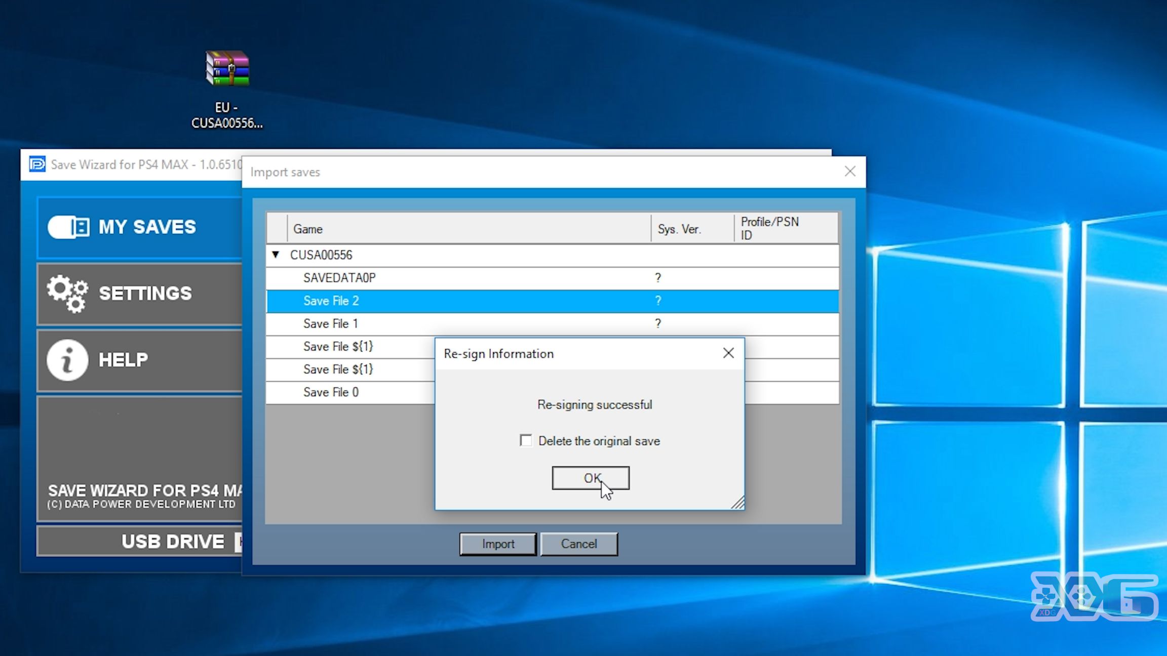
Task: Open the MY SAVES tab
Action: (x=140, y=227)
